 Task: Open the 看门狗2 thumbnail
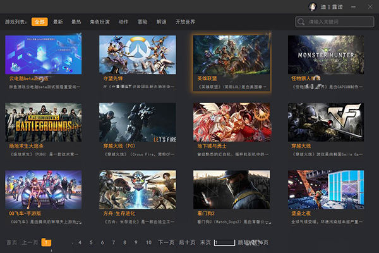pos(232,190)
